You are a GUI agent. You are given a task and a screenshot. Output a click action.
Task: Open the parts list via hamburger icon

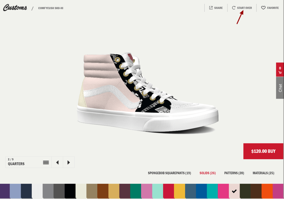46,162
